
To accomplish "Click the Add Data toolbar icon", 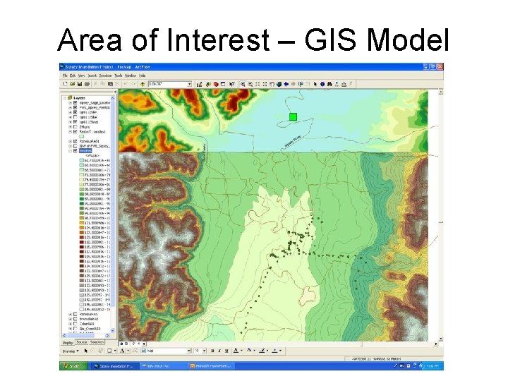I will click(x=143, y=84).
